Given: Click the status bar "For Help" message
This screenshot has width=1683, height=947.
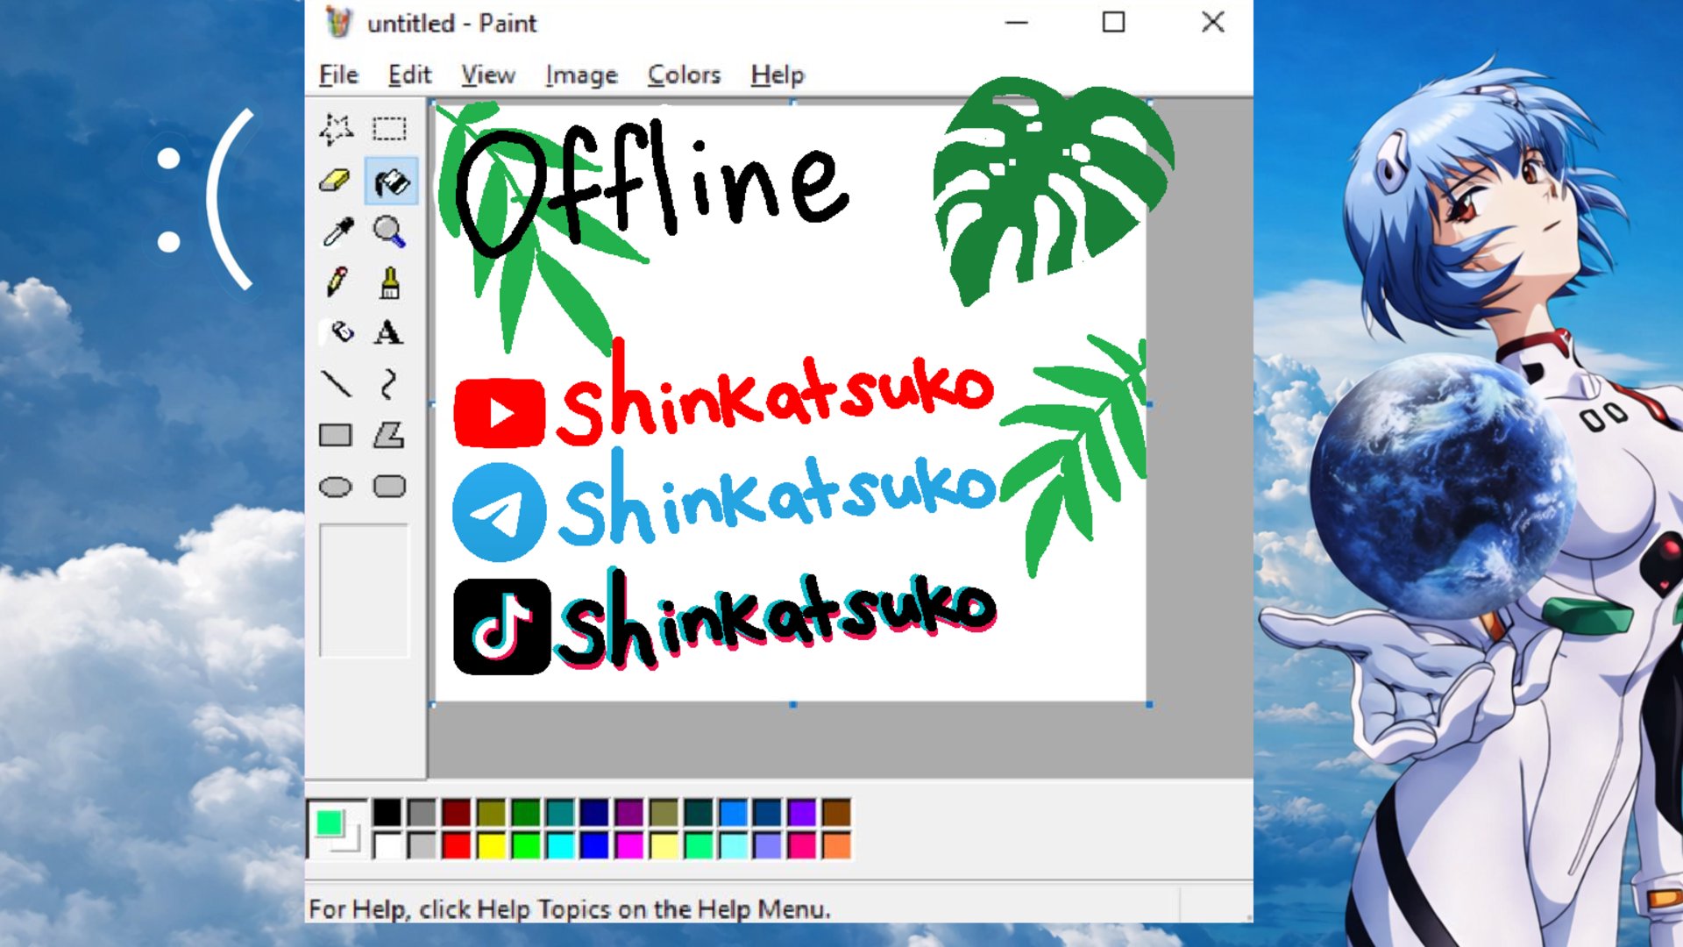Looking at the screenshot, I should [x=570, y=909].
